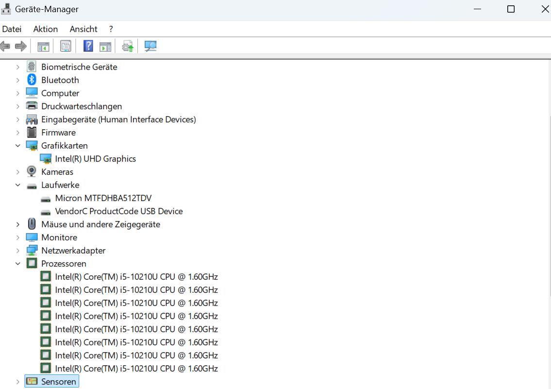Minimize the Geräte-Manager window
This screenshot has height=389, width=551.
[x=477, y=9]
